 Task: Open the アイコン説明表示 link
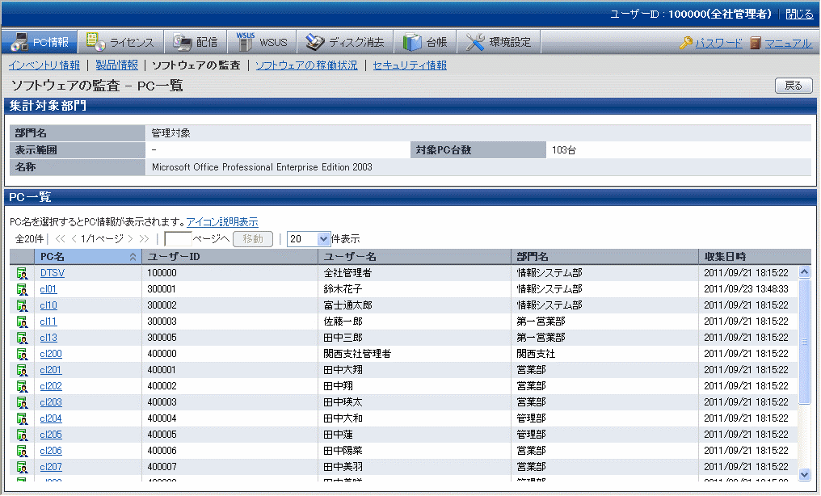pos(222,222)
